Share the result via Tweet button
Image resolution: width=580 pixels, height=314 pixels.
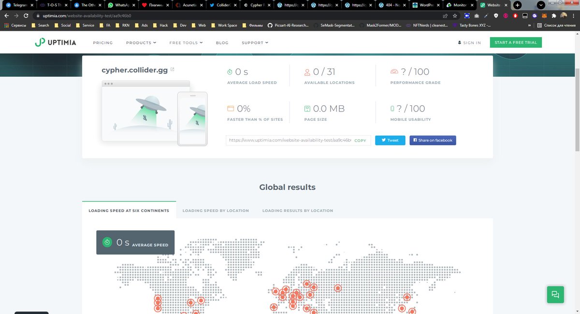pos(390,140)
